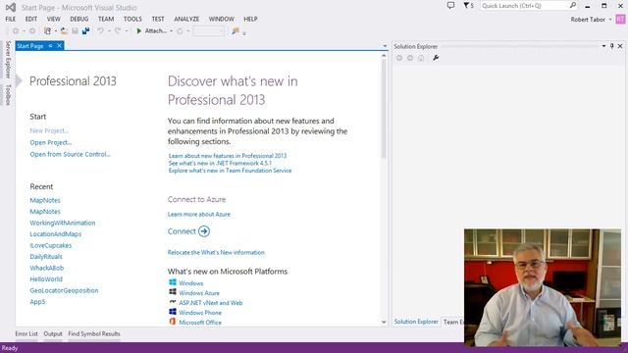
Task: Click the Start Page vertical scrollbar thumb
Action: (x=384, y=109)
